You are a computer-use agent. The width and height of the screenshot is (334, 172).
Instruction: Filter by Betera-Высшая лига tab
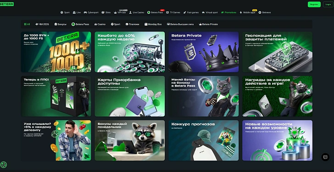click(180, 24)
